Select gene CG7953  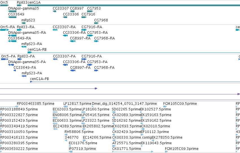(90, 11)
